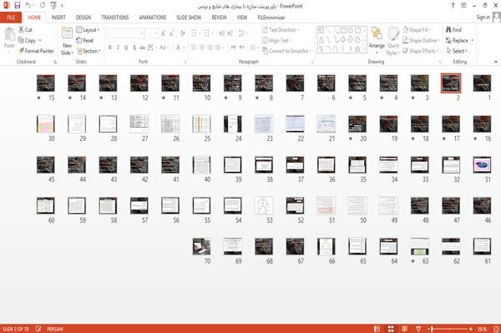Switch to Slide Sorter view in status bar

click(391, 329)
